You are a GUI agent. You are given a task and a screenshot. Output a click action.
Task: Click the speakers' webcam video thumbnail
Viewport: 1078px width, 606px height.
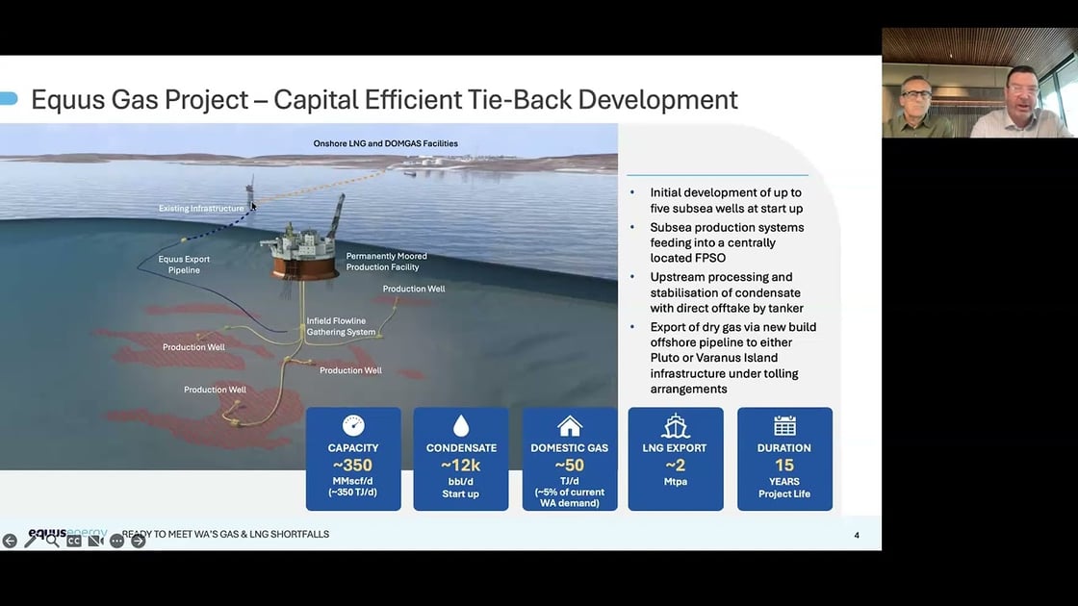980,83
